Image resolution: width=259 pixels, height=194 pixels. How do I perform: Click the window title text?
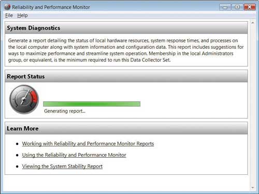coord(51,7)
